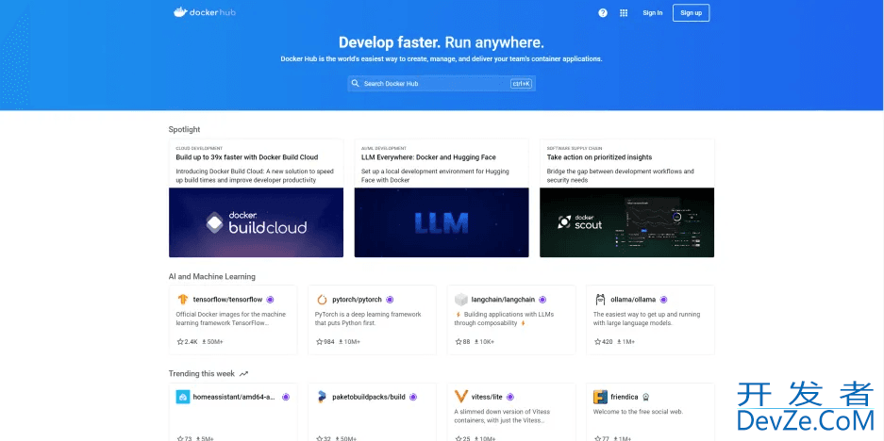This screenshot has width=884, height=441.
Task: Click the SOFTWARE SUPPLY CHAIN label
Action: click(575, 148)
